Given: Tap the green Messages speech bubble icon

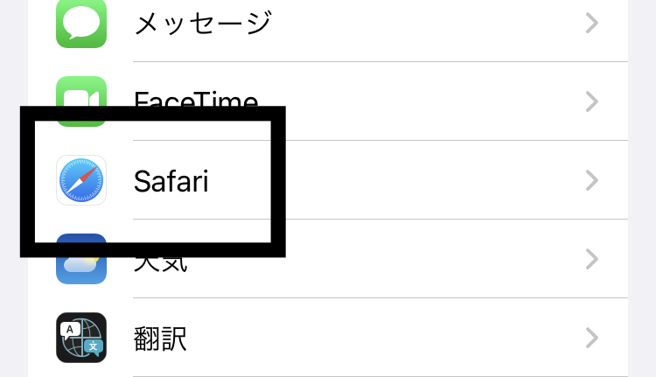Looking at the screenshot, I should tap(81, 22).
